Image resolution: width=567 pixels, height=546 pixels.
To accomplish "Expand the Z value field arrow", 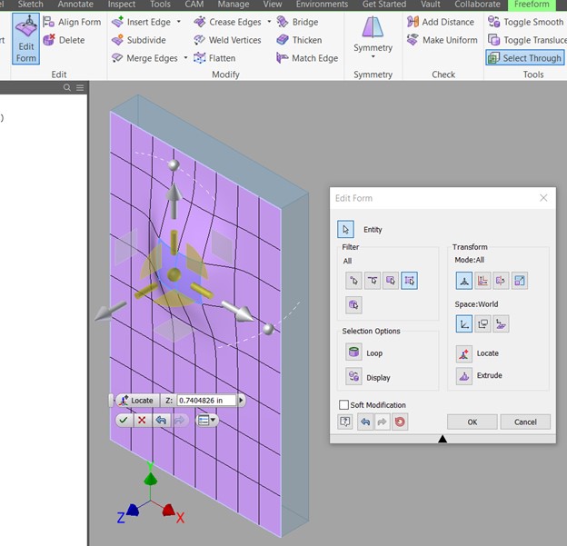I will 241,401.
